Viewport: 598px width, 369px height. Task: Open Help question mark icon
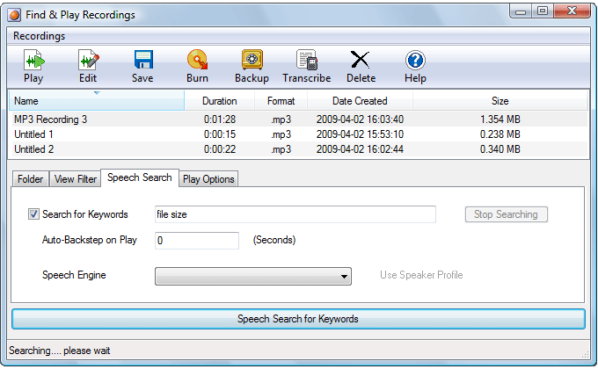[415, 61]
